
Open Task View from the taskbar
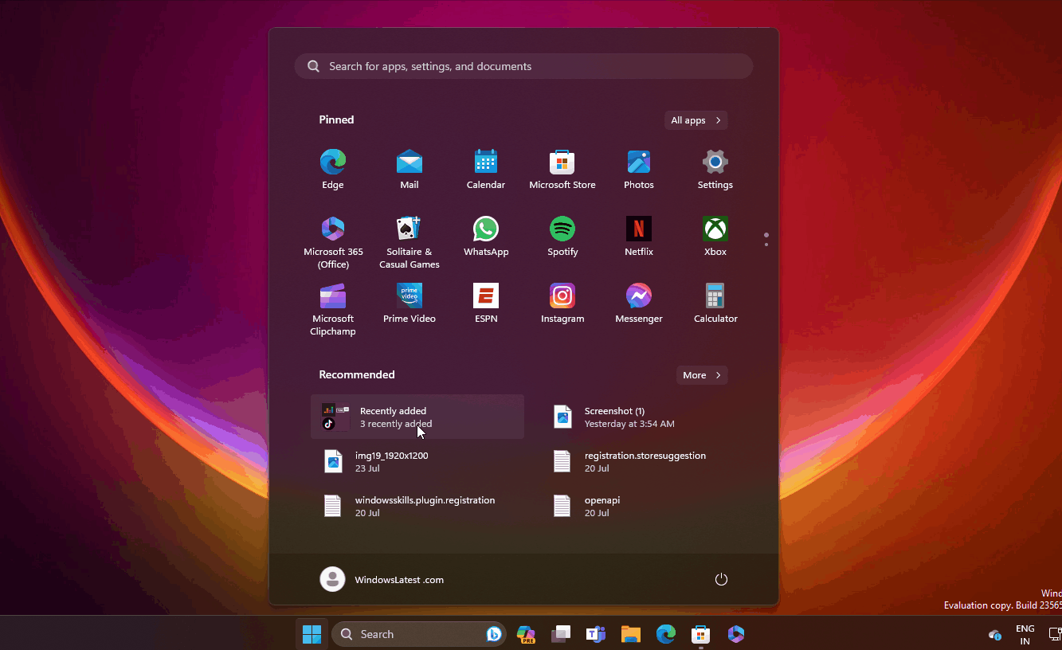561,634
